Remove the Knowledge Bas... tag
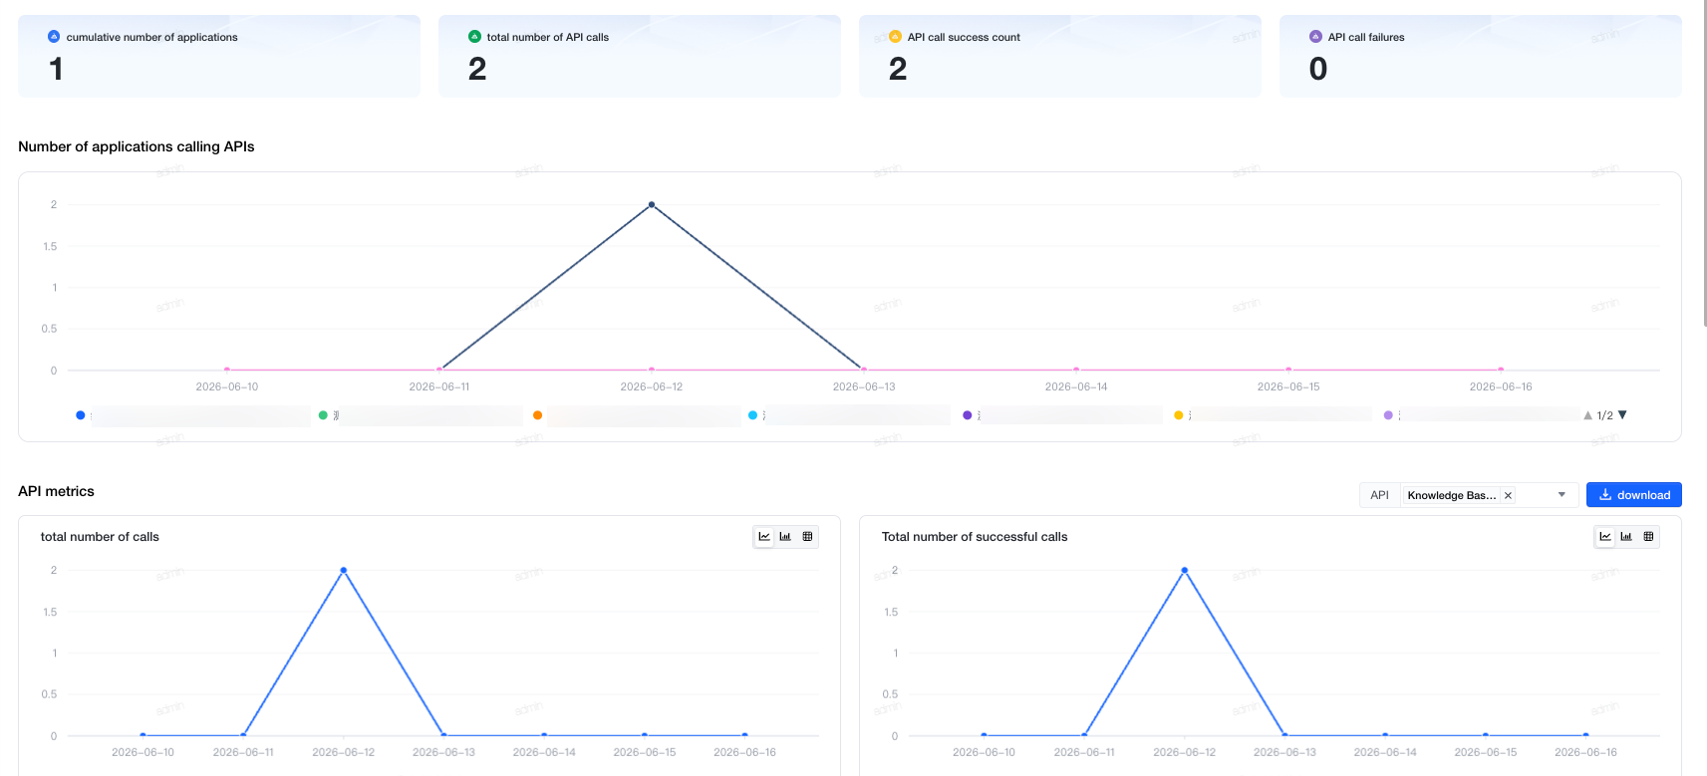Screen dimensions: 1707x776 (x=1508, y=495)
